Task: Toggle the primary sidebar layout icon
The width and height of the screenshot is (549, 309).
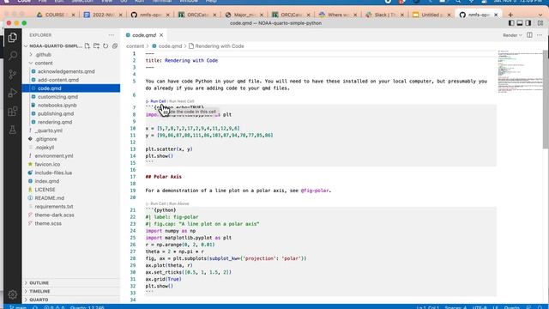Action: pos(511,23)
